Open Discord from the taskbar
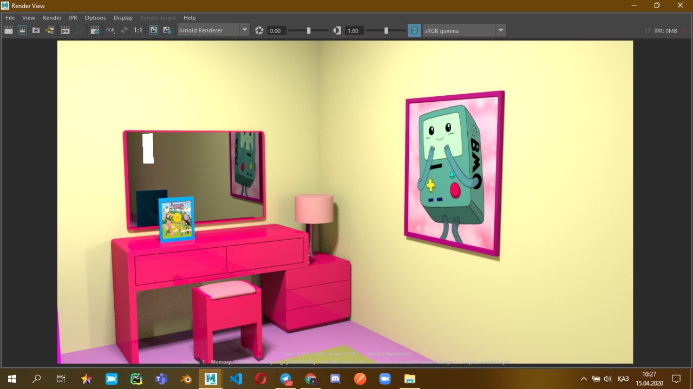693x389 pixels. point(335,379)
